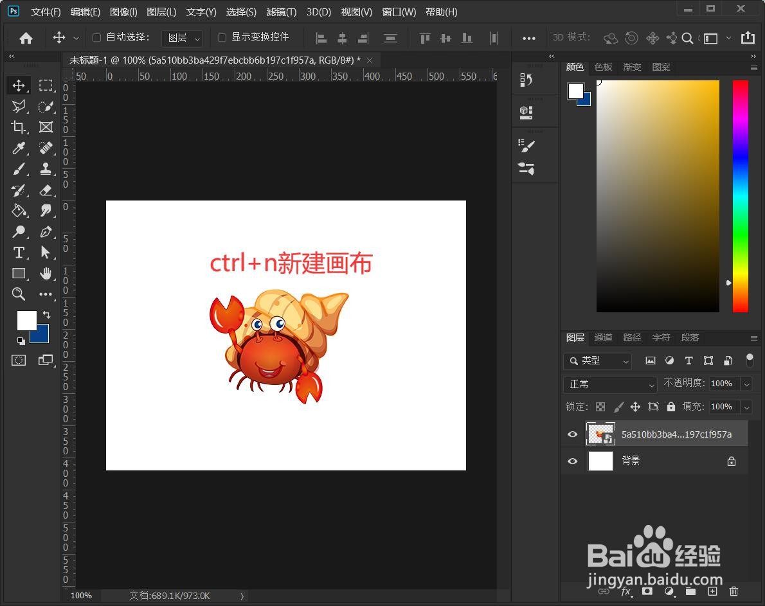Add a layer style with fx button

pos(626,592)
